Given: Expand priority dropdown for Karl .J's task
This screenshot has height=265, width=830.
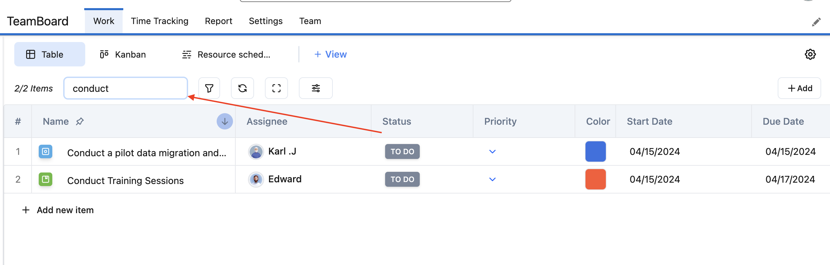Looking at the screenshot, I should tap(492, 151).
